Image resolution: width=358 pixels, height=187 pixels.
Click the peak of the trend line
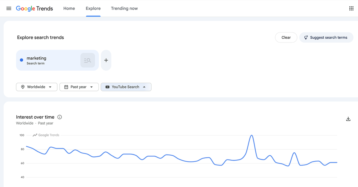[252, 135]
